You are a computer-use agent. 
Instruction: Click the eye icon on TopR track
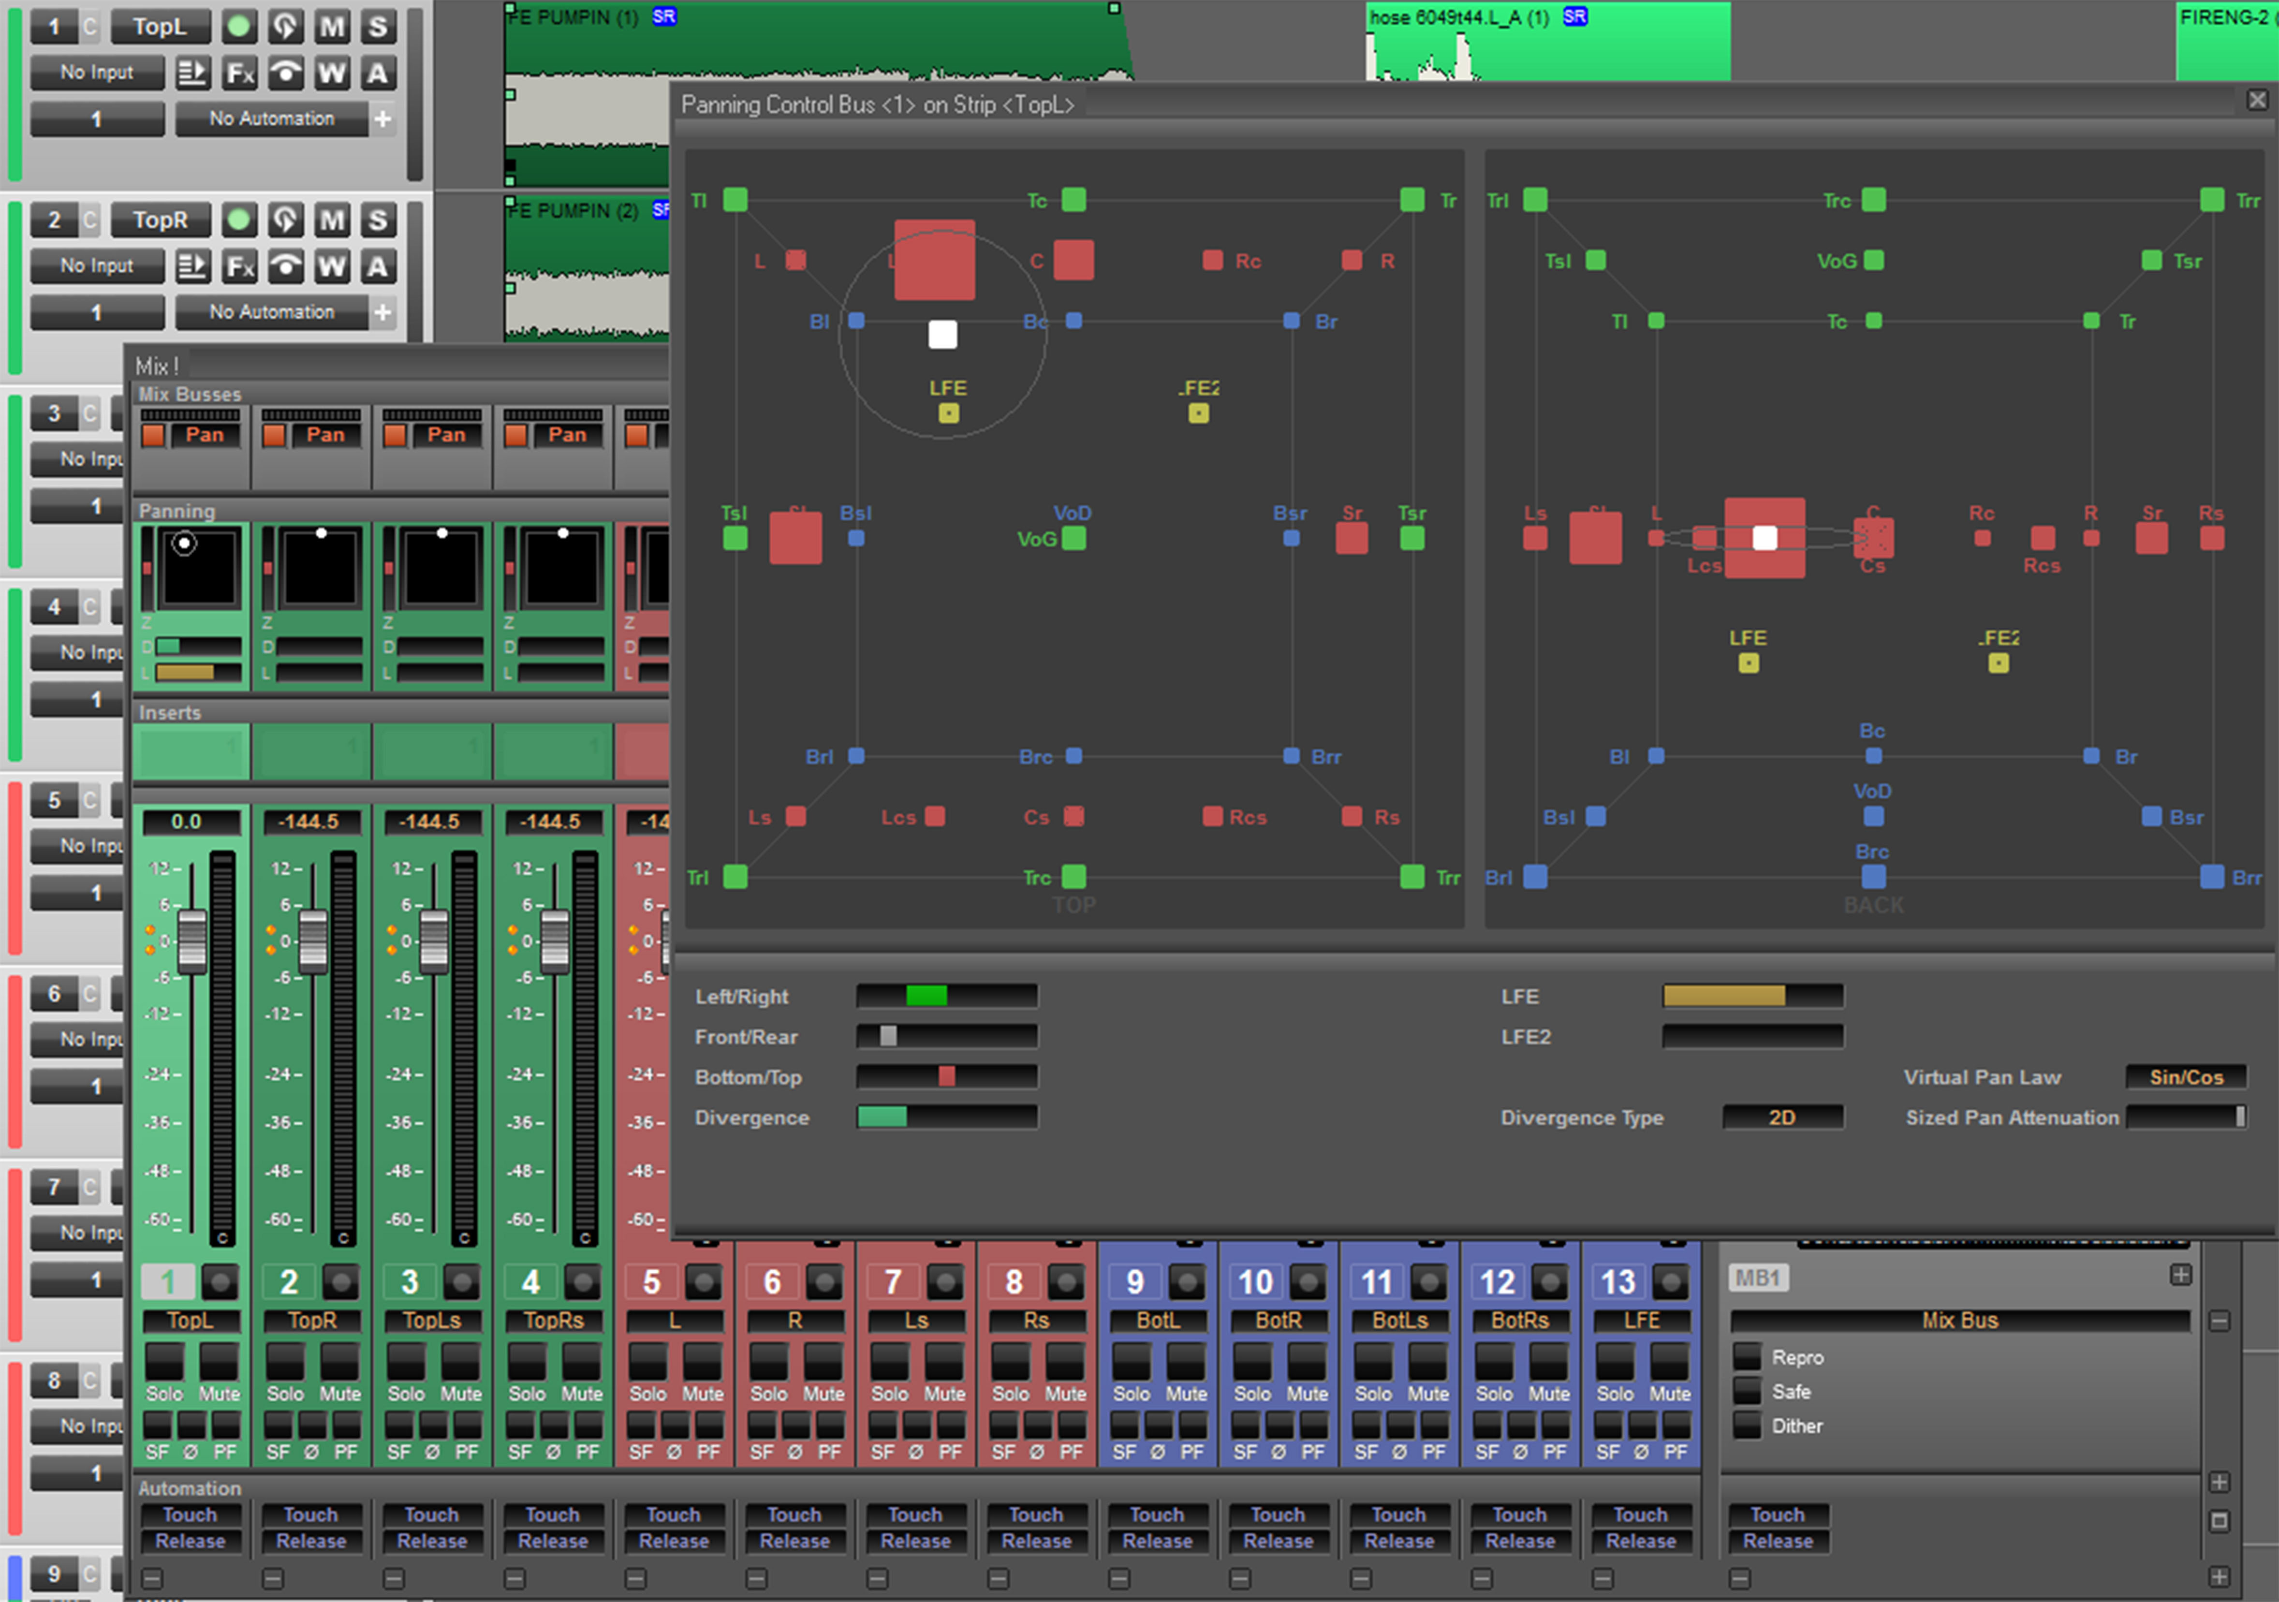click(x=286, y=266)
